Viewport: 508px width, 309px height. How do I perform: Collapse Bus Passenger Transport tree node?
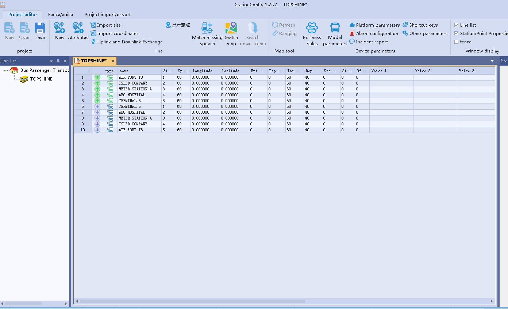5,70
